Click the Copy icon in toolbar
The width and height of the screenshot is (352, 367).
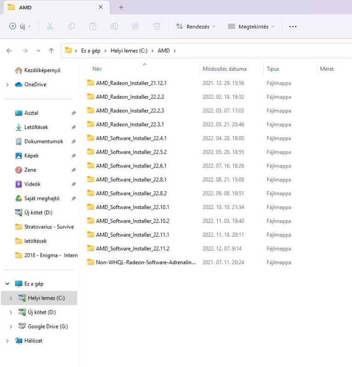tap(71, 27)
